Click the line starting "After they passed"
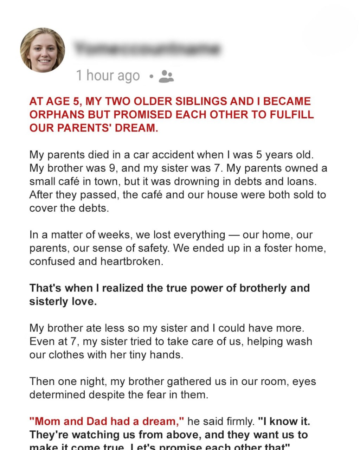This screenshot has height=450, width=360. (x=178, y=195)
